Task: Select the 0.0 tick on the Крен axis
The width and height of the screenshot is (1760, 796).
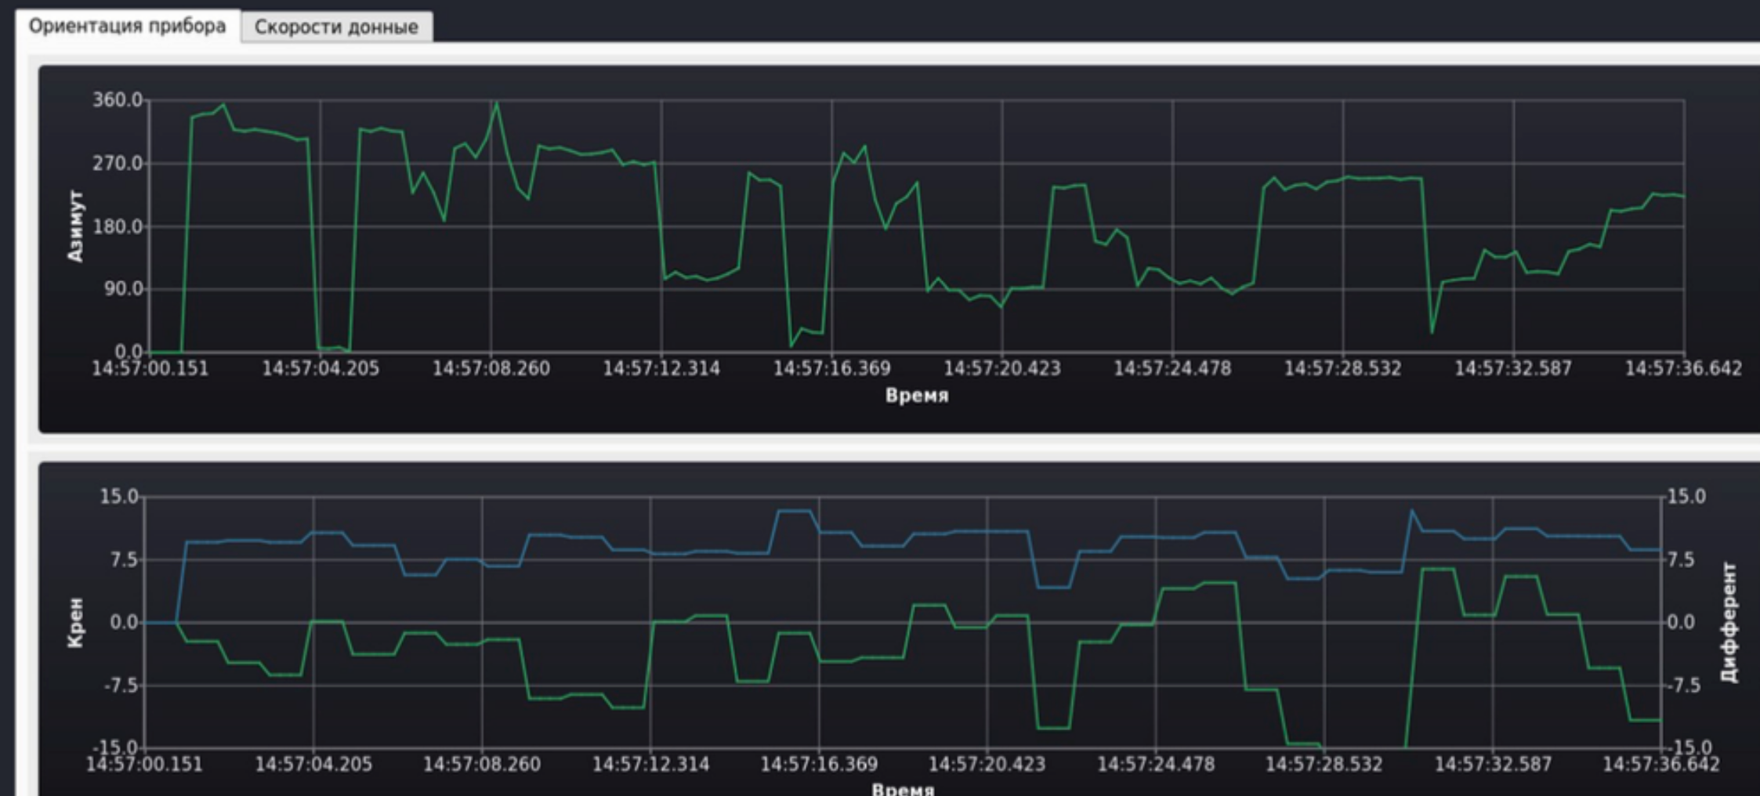Action: click(x=125, y=623)
